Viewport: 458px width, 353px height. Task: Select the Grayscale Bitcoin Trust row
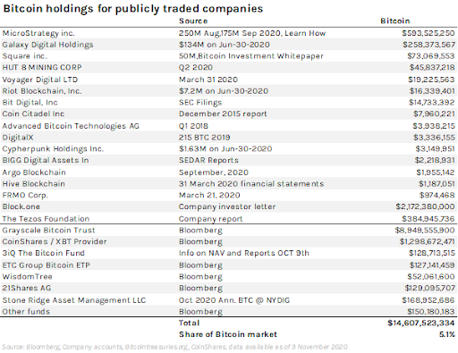pyautogui.click(x=229, y=231)
